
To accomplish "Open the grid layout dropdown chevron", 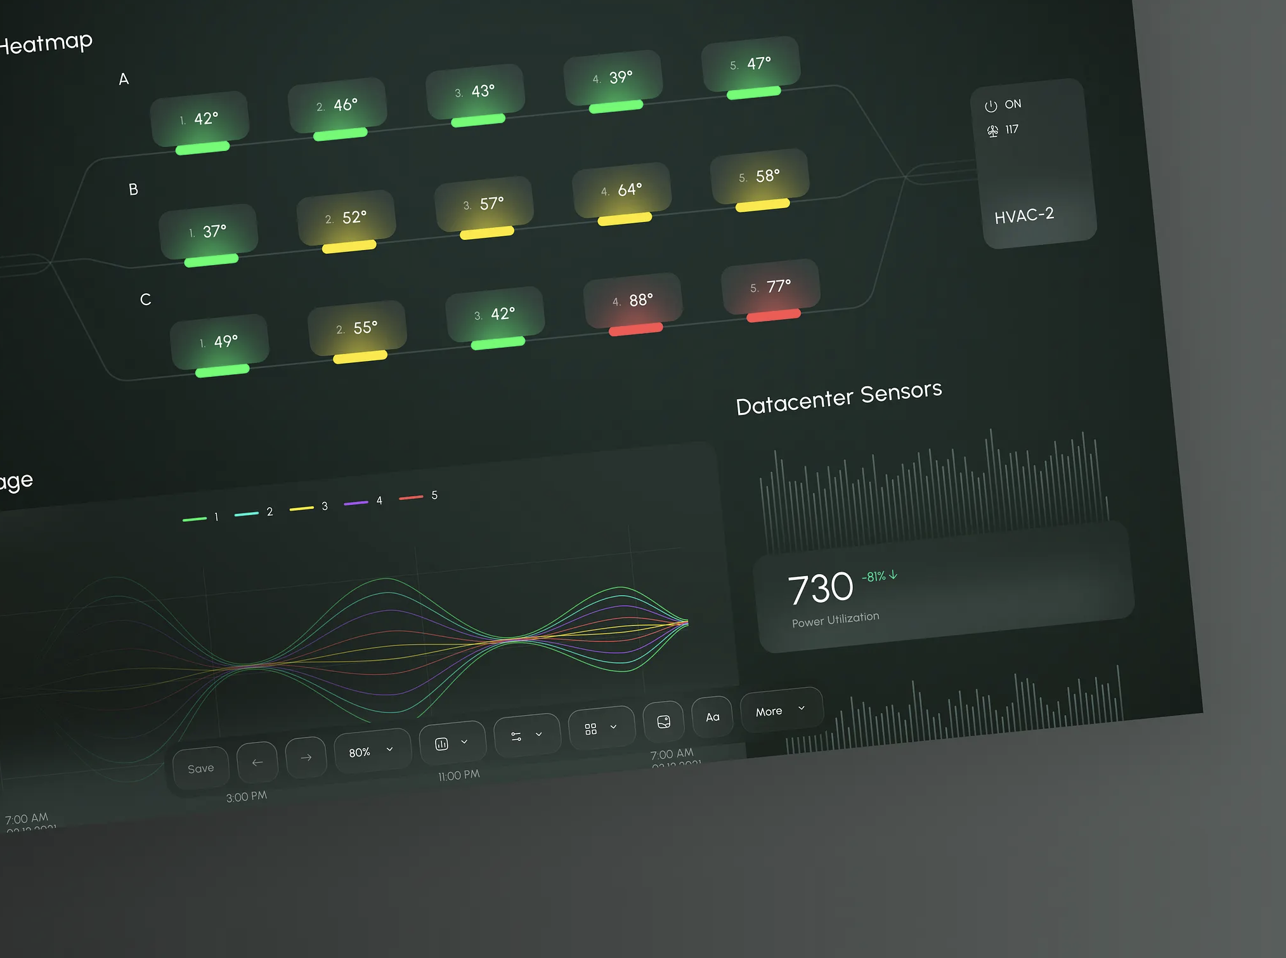I will click(613, 726).
